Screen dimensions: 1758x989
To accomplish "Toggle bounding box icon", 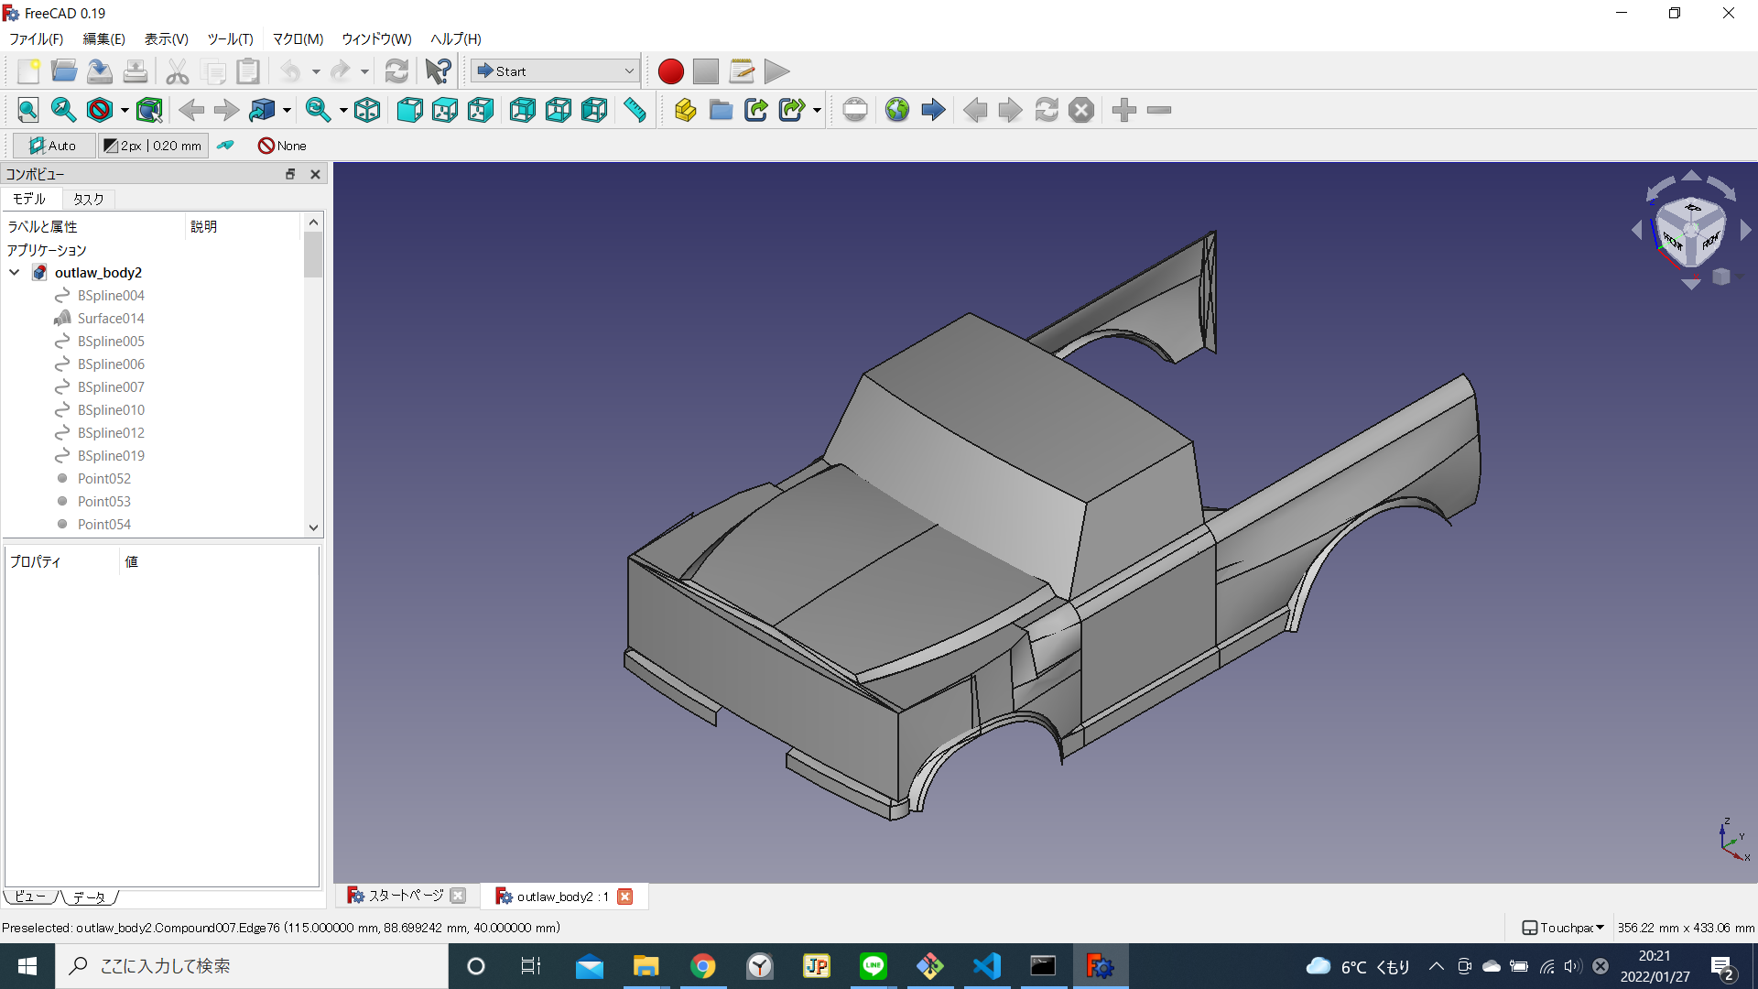I will coord(149,110).
